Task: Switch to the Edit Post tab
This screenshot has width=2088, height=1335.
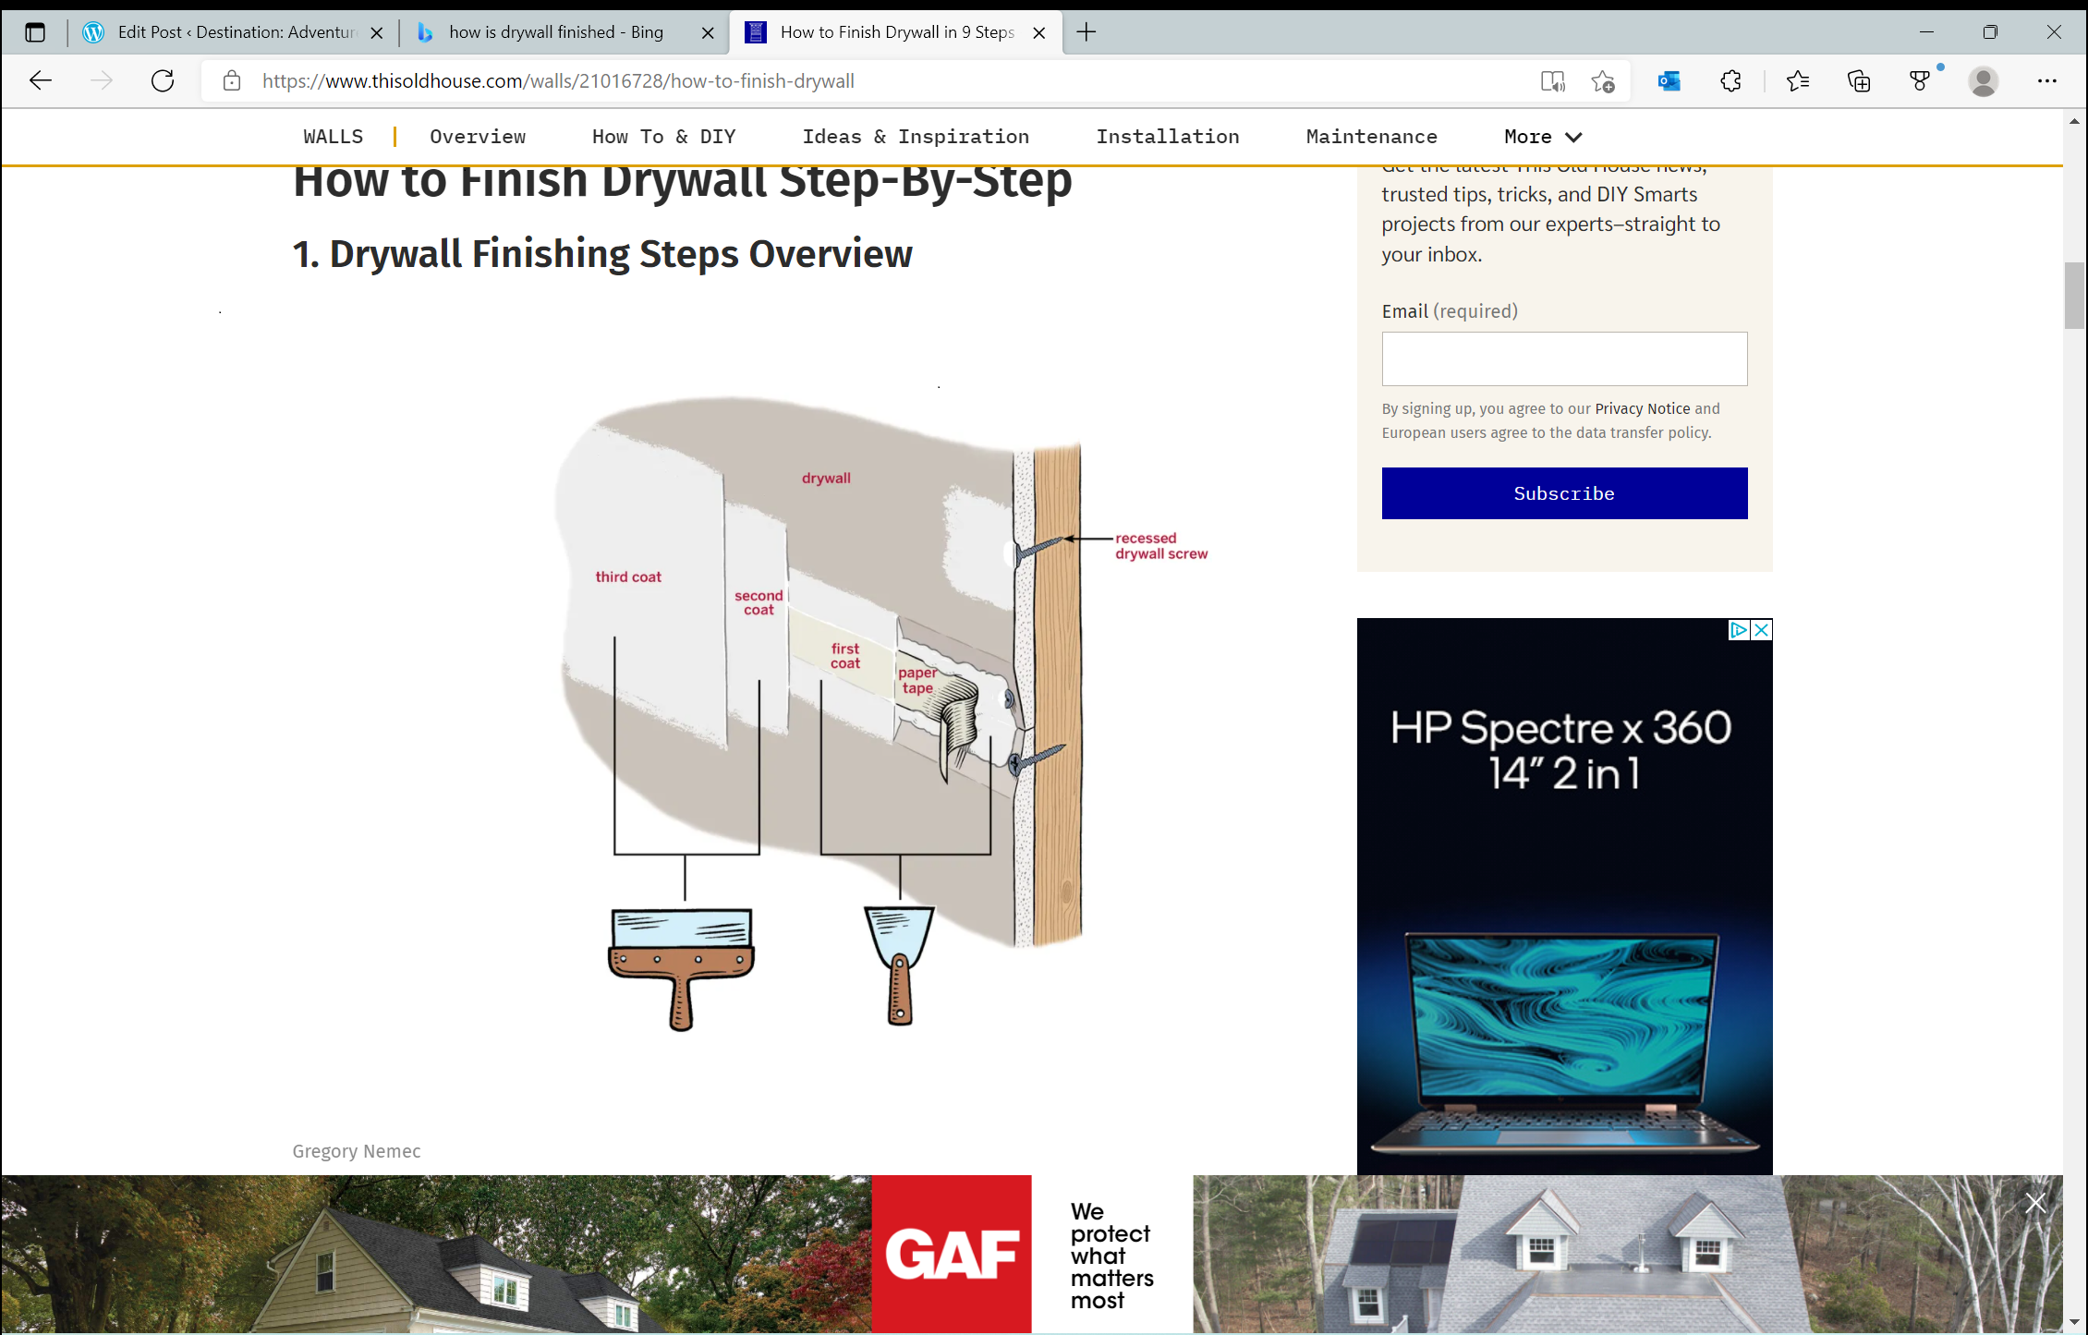Action: click(237, 32)
